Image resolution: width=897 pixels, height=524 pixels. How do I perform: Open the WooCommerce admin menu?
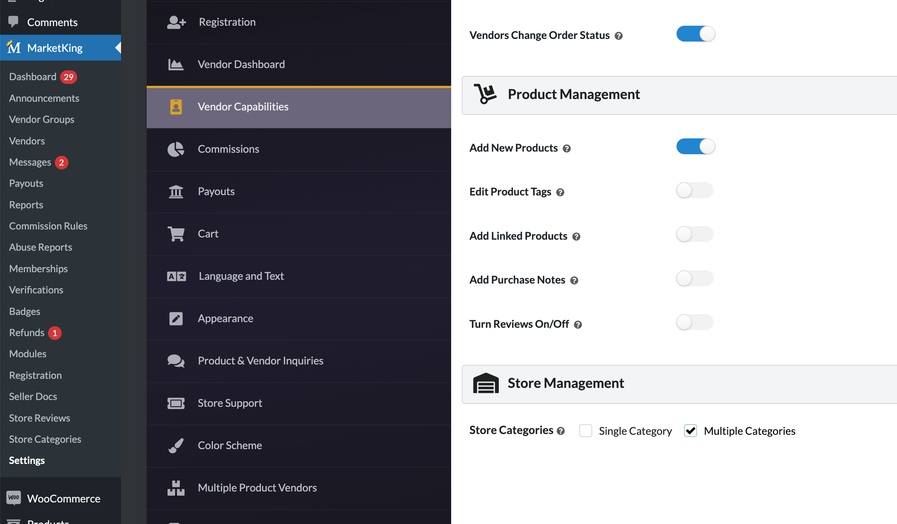coord(61,499)
